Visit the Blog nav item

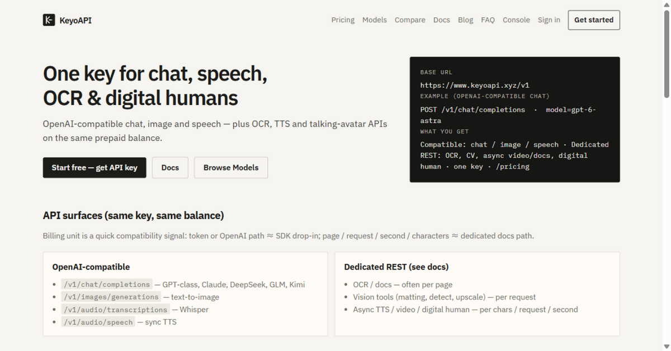tap(465, 20)
